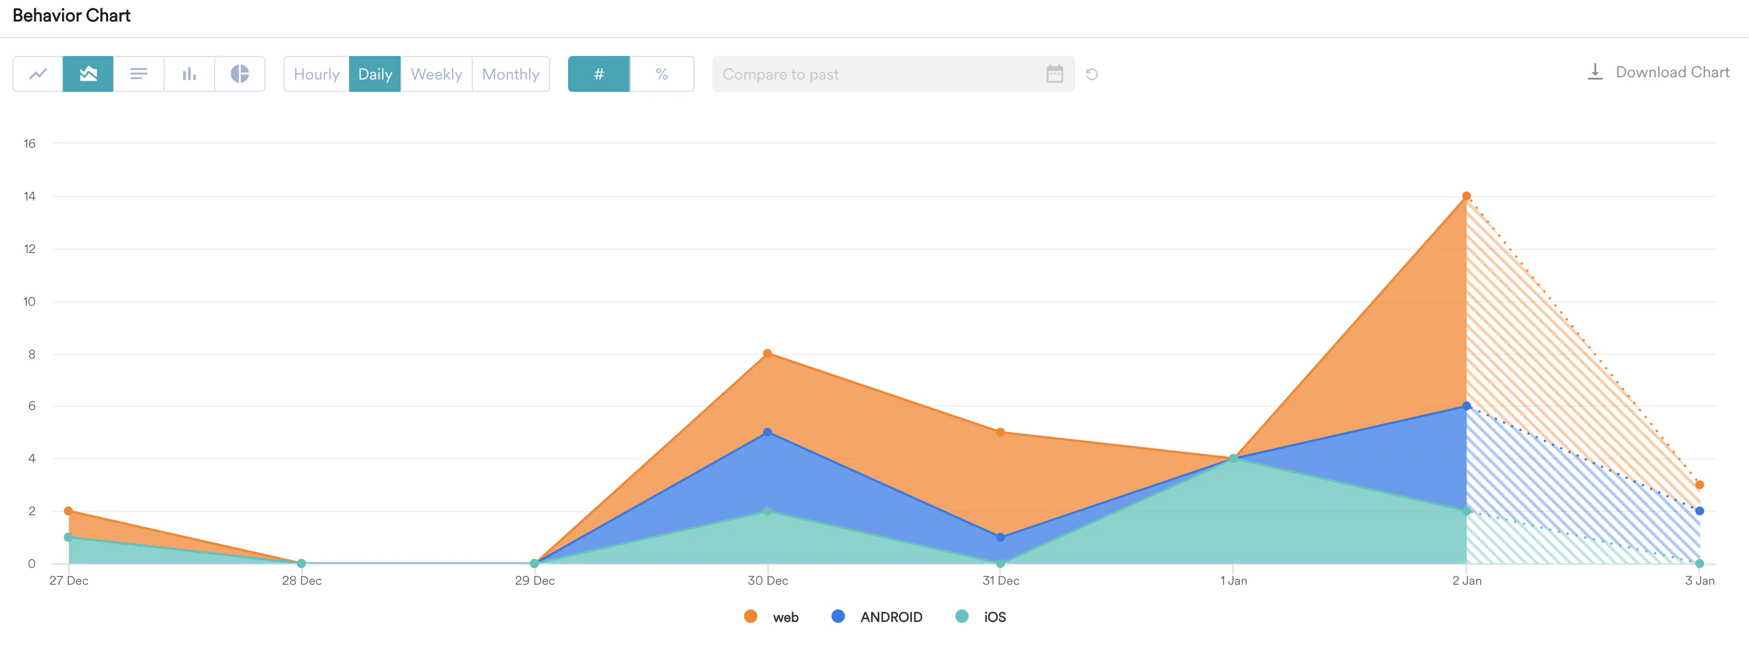The image size is (1749, 671).
Task: Switch to line chart view
Action: point(38,73)
